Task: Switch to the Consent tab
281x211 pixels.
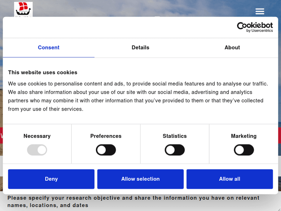Action: [x=49, y=48]
